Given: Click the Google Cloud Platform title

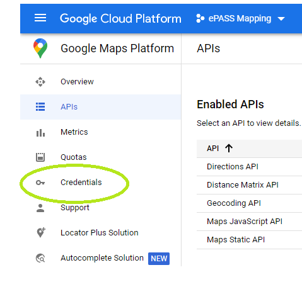Looking at the screenshot, I should [x=120, y=18].
